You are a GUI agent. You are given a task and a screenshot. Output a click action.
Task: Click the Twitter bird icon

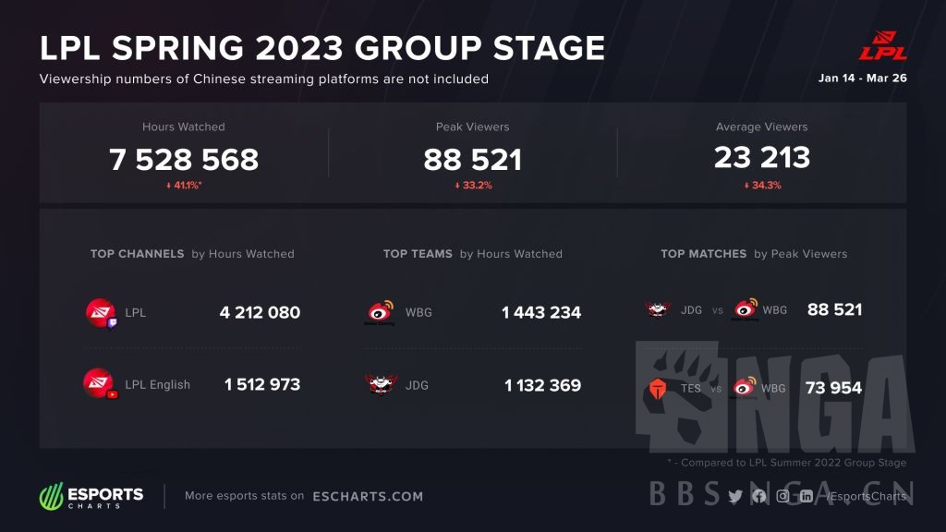(735, 496)
